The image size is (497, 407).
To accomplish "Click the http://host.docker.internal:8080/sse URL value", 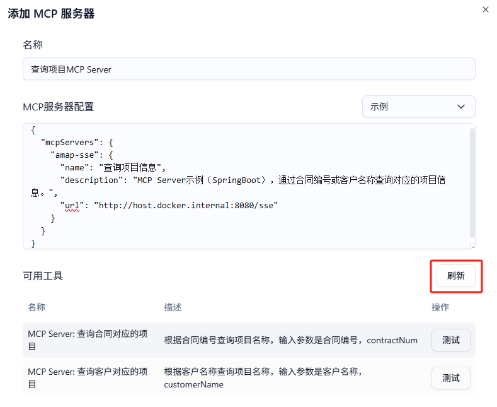I will coord(186,206).
